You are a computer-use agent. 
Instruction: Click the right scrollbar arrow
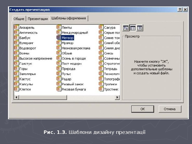click(x=117, y=98)
